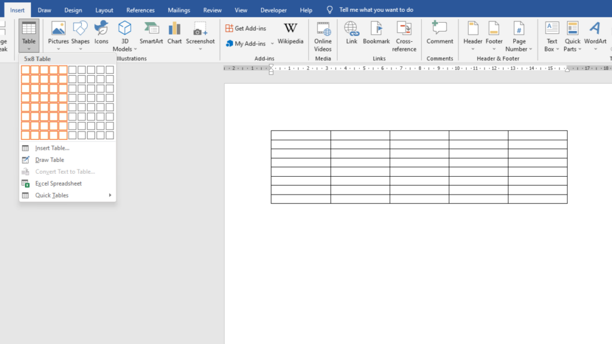Insert a SmartArt graphic
This screenshot has width=612, height=344.
click(151, 33)
